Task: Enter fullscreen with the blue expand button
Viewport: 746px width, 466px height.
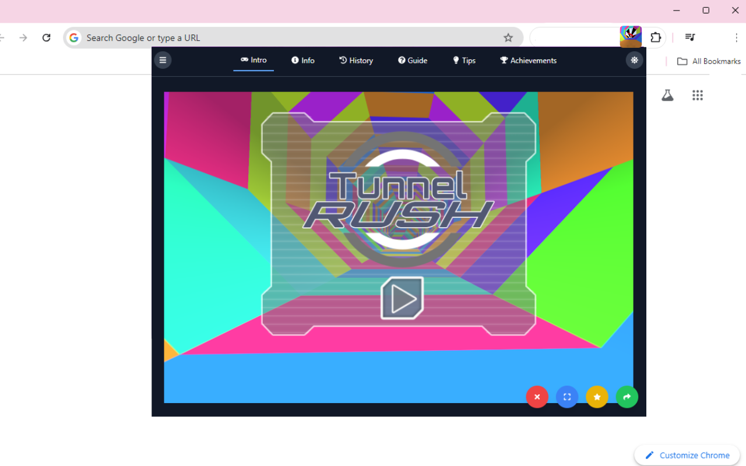Action: pos(567,397)
